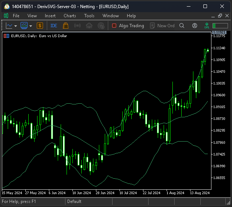Click the dollar sign trading icon

pyautogui.click(x=40, y=26)
